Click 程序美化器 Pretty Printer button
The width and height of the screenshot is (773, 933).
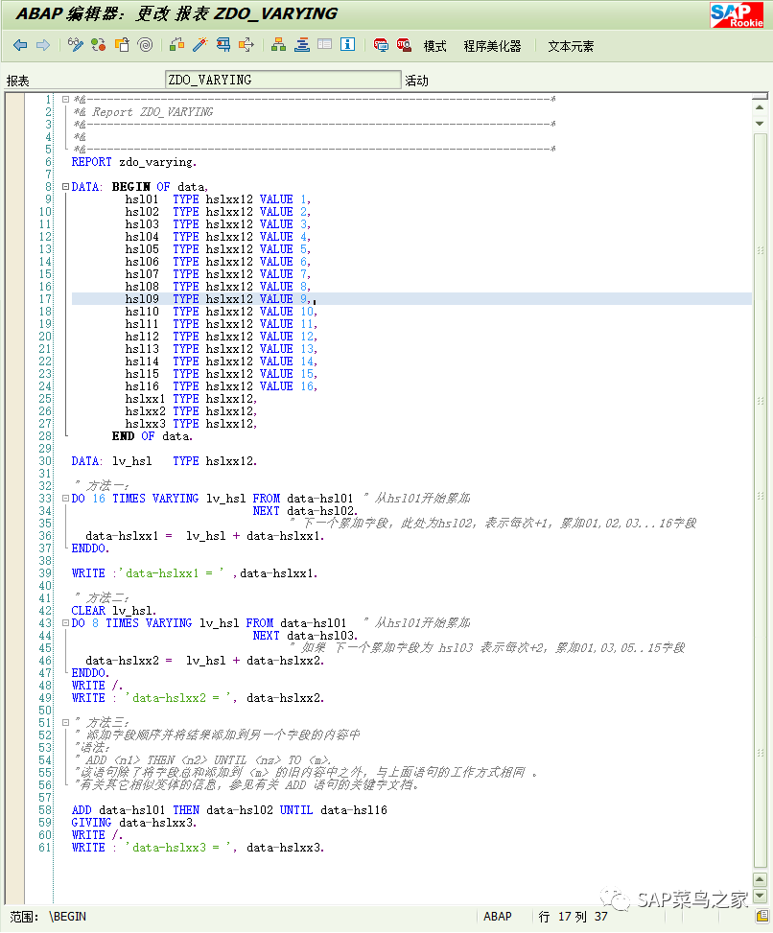coord(492,46)
